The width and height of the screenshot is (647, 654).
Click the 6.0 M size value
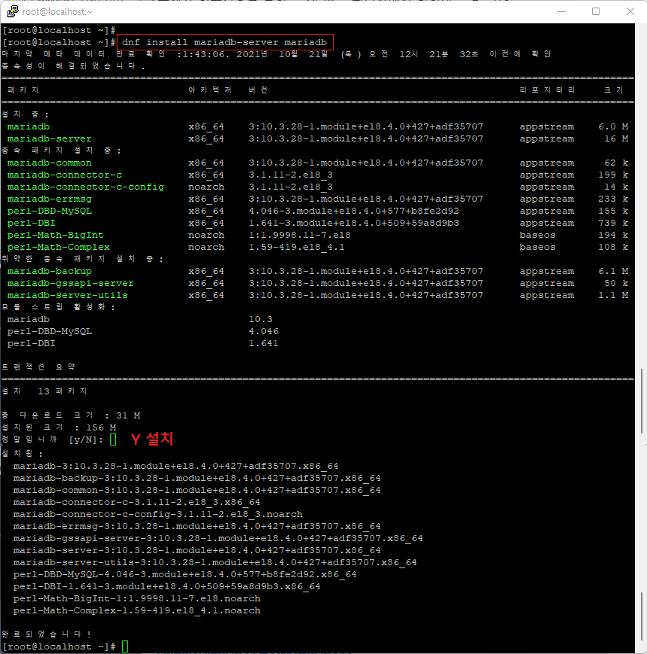point(613,126)
